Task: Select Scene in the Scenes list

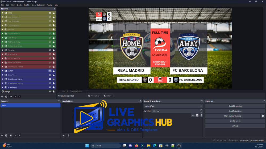Action: coord(30,105)
